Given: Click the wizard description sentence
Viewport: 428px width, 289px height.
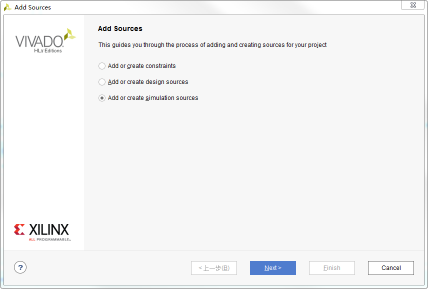Looking at the screenshot, I should pos(212,45).
